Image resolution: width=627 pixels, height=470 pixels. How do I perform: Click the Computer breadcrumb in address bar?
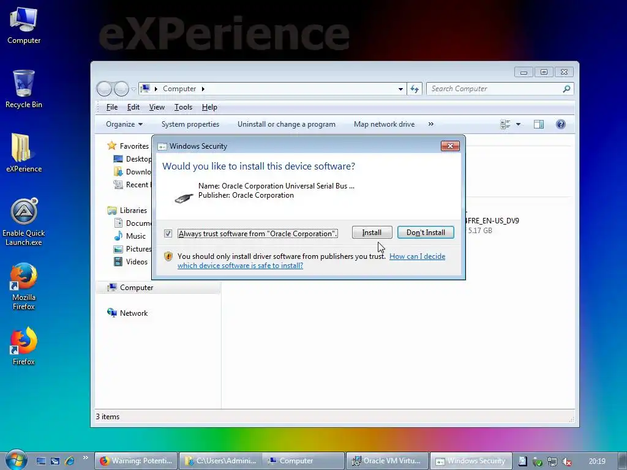pos(179,89)
